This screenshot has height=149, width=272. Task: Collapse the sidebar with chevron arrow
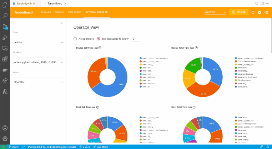(x=62, y=23)
